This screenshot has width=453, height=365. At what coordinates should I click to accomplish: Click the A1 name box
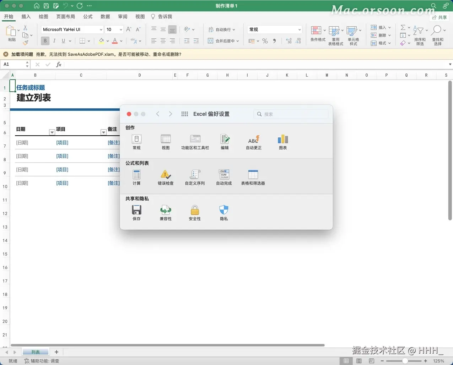pyautogui.click(x=16, y=64)
